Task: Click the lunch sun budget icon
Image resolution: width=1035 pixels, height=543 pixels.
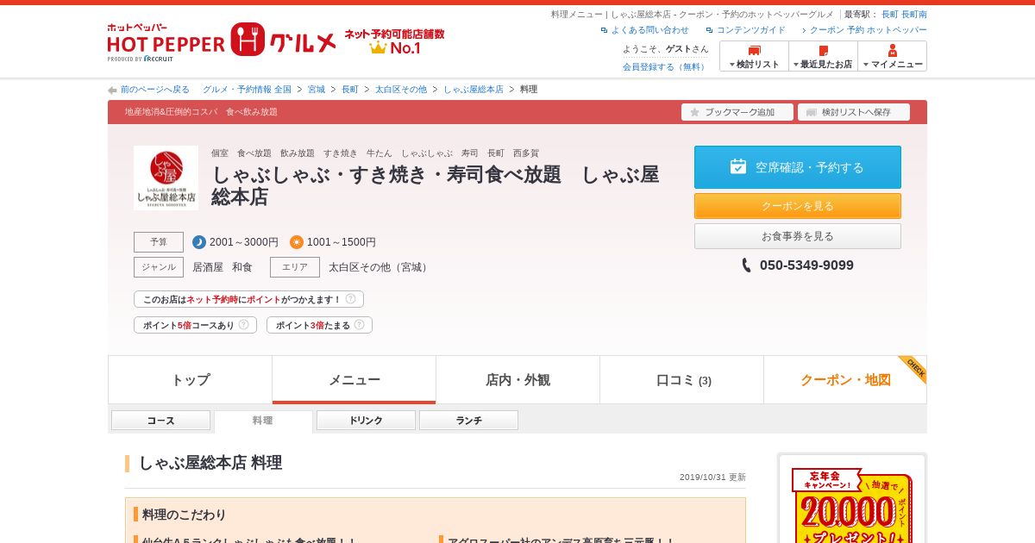Action: pos(297,242)
